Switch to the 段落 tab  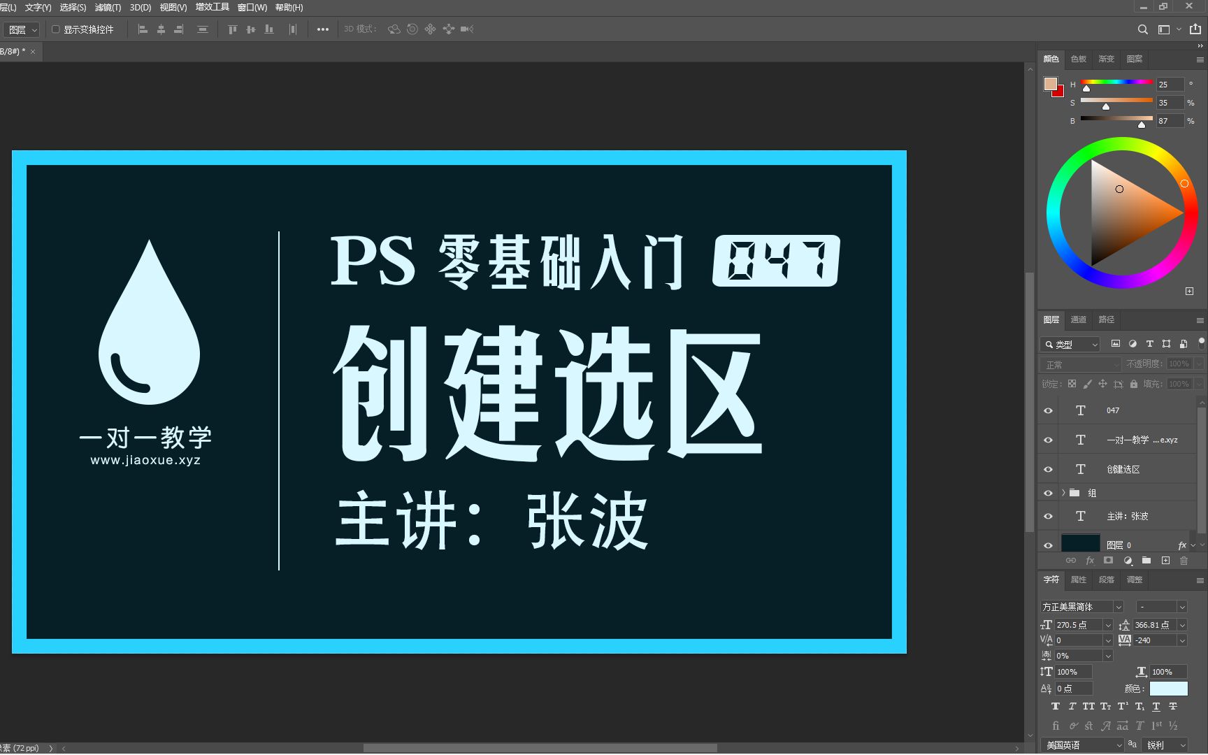[x=1107, y=580]
